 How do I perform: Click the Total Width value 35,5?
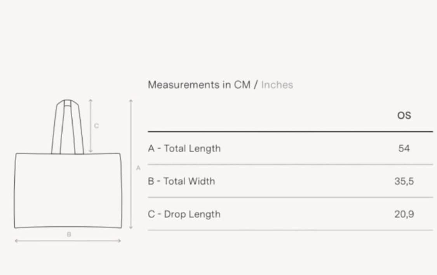(404, 181)
